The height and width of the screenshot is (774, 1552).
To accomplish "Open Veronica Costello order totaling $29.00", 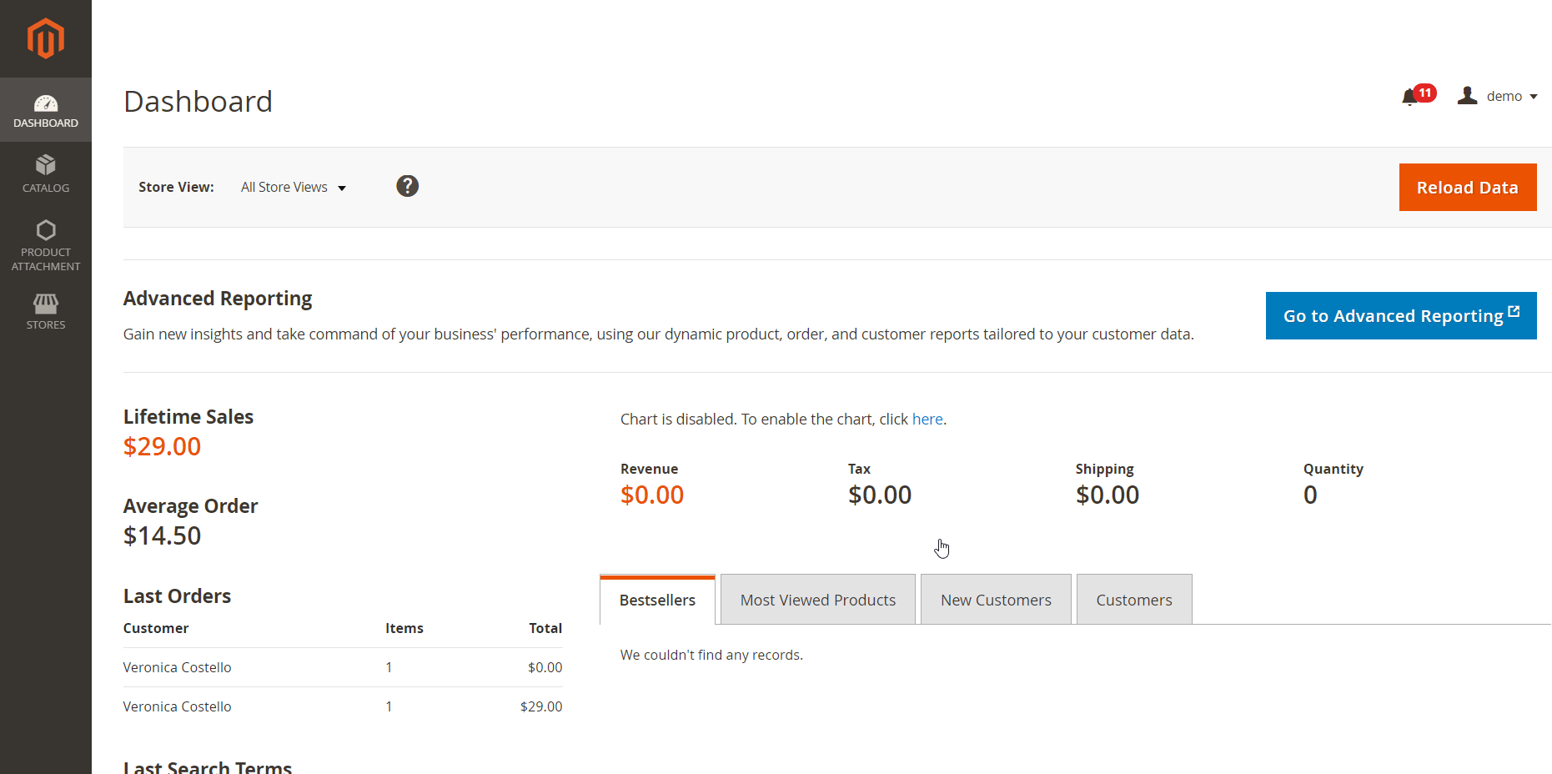I will (x=178, y=706).
